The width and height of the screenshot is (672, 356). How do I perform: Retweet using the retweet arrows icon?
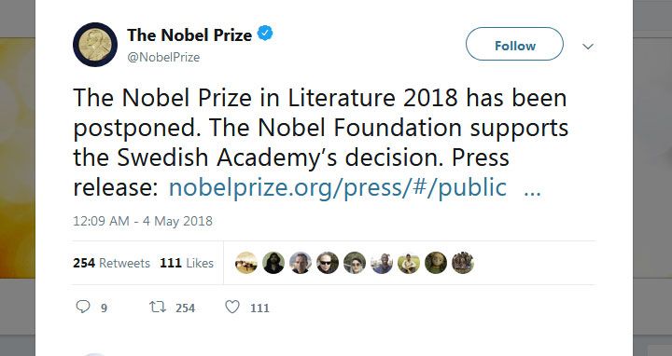[158, 308]
